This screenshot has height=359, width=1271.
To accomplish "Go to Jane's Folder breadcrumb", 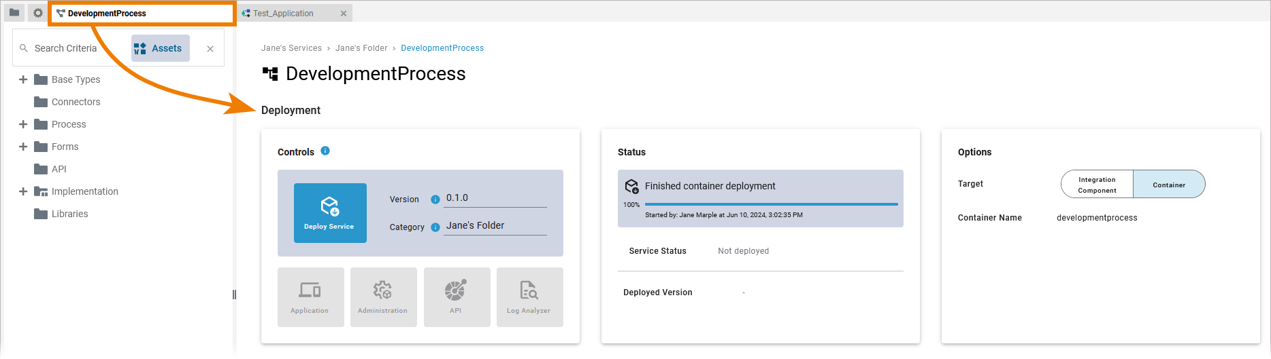I will (361, 48).
